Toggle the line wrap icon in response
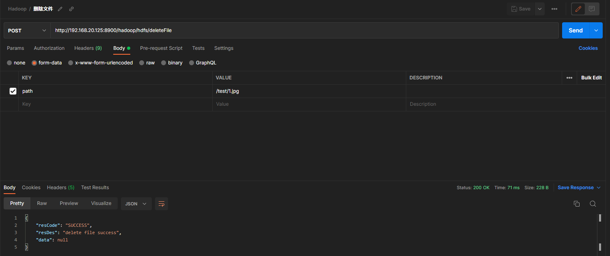The width and height of the screenshot is (610, 256). coord(162,204)
